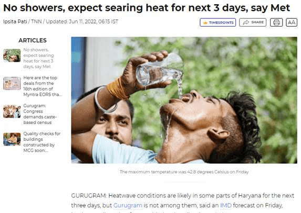Open Myntra EORS top deals sidebar article
The width and height of the screenshot is (301, 213).
point(43,86)
